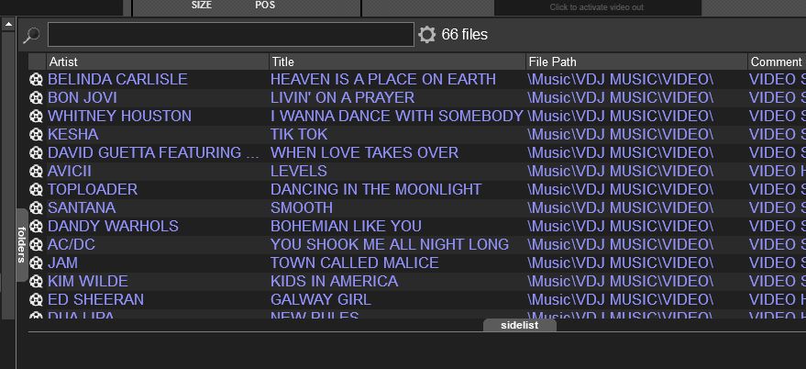Select title DANCING IN THE MOONLIGHT

point(376,189)
